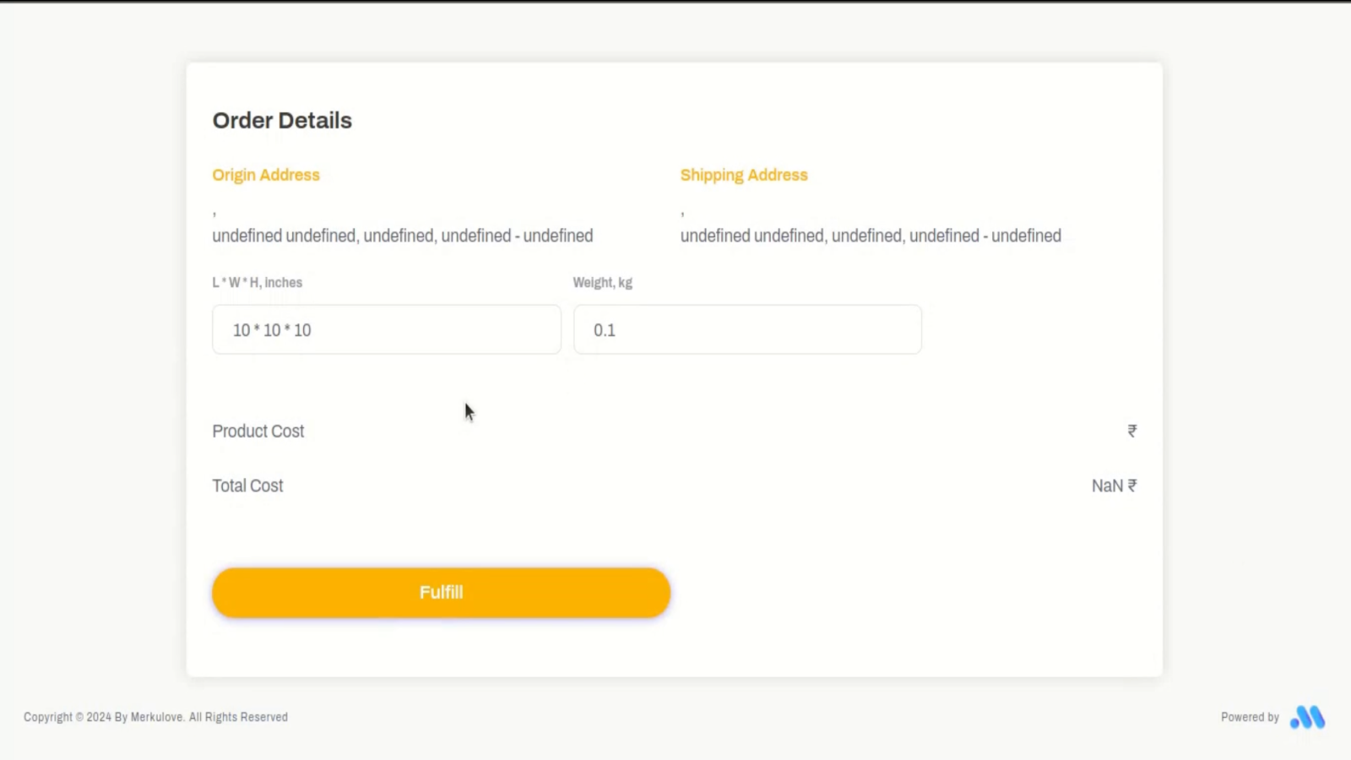1351x760 pixels.
Task: Click the Weight, kg label
Action: click(x=602, y=282)
